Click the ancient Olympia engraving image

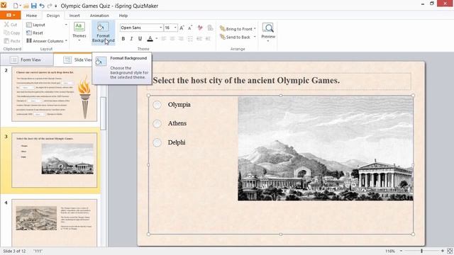326,149
